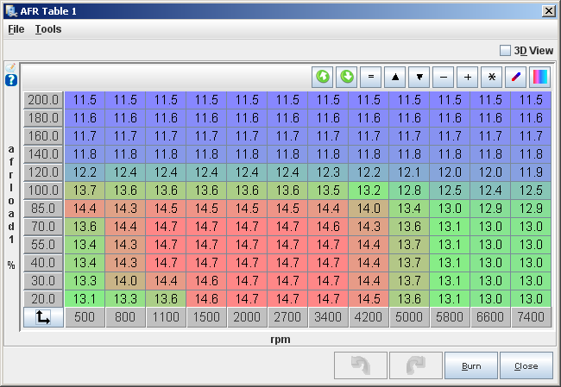The width and height of the screenshot is (561, 387).
Task: Click the minus sign toolbar button
Action: pyautogui.click(x=444, y=77)
